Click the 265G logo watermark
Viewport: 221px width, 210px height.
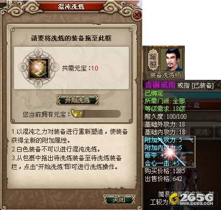click(x=191, y=199)
